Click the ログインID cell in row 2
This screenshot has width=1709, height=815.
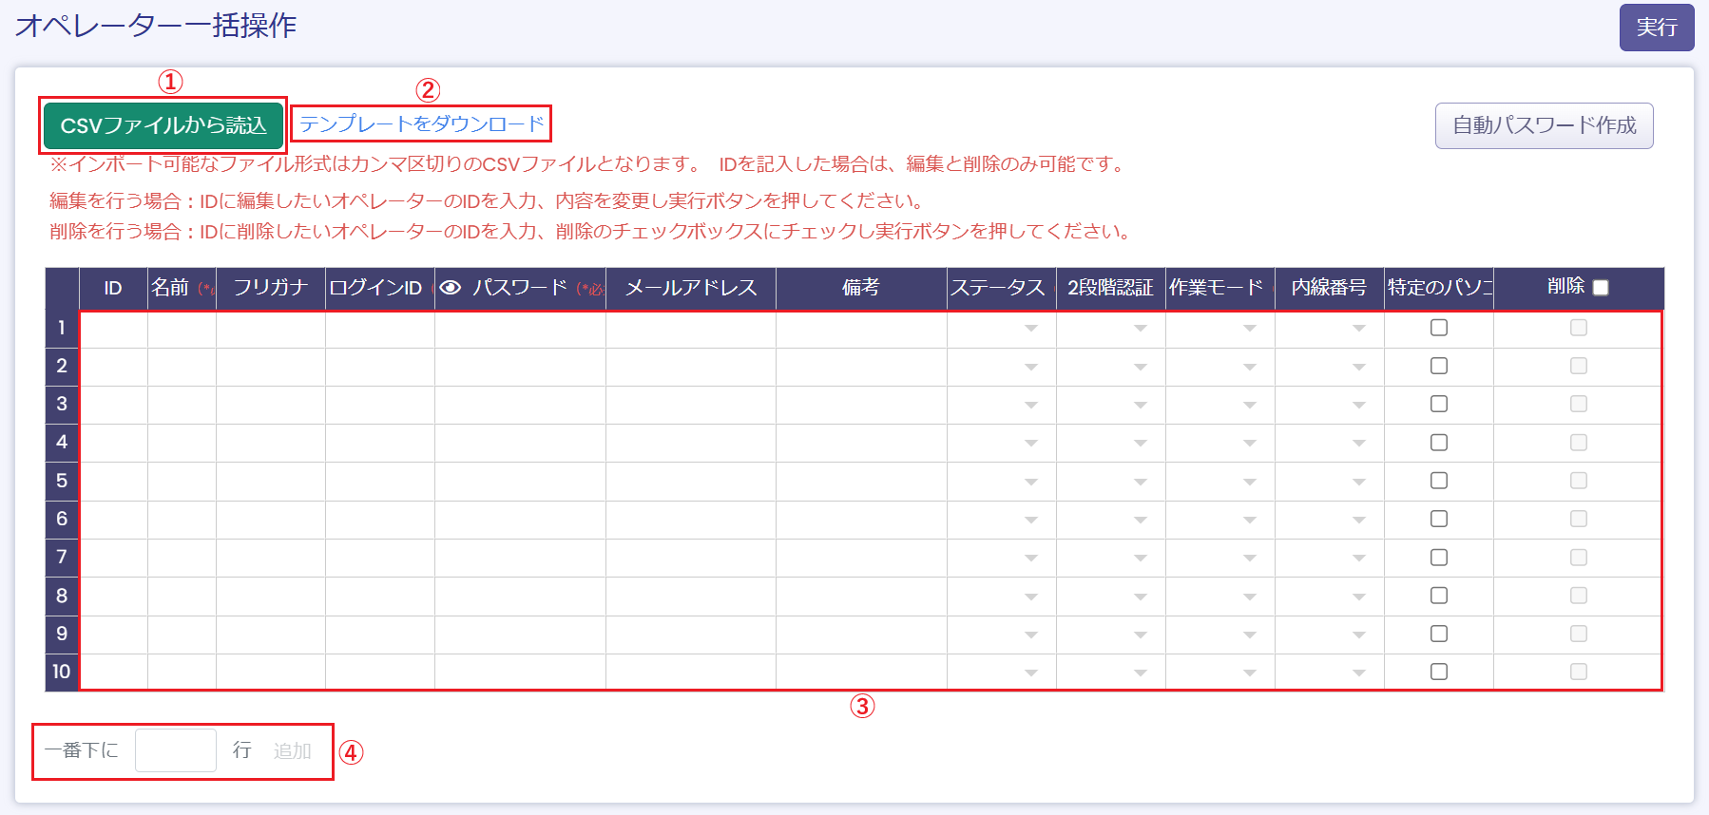[x=380, y=367]
